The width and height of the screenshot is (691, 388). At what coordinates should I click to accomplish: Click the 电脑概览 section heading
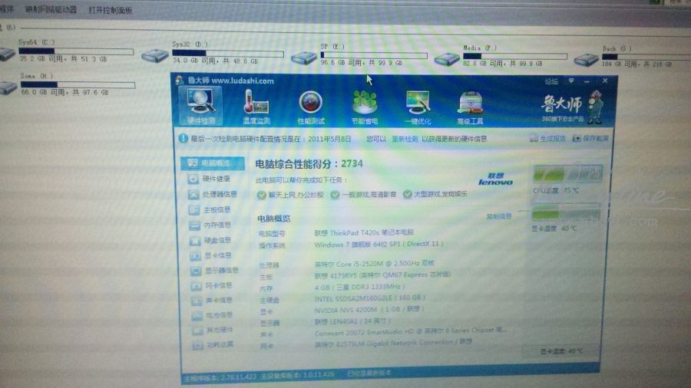click(x=273, y=219)
